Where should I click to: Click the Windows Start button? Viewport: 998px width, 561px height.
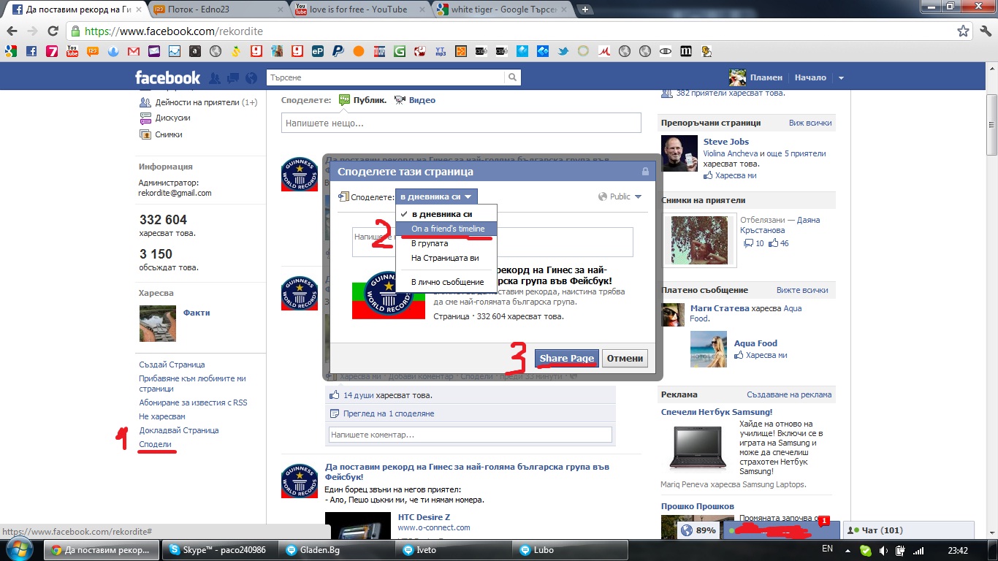point(19,549)
